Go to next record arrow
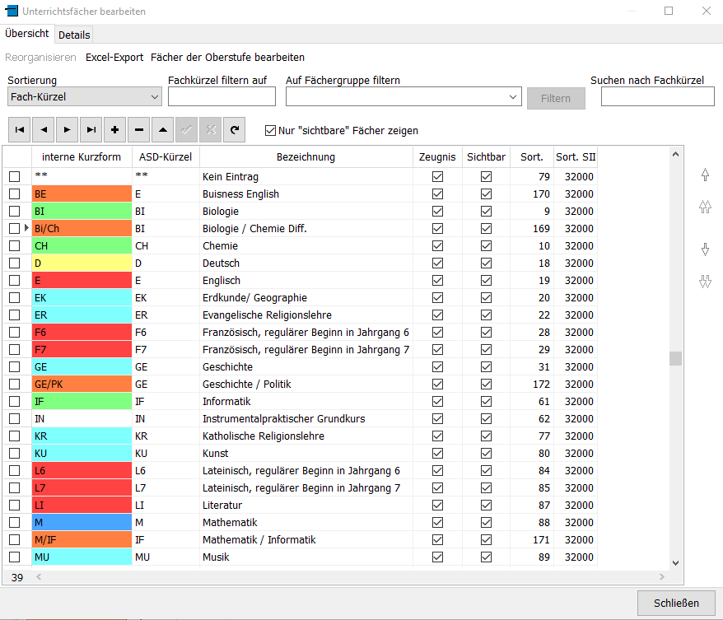 (68, 130)
